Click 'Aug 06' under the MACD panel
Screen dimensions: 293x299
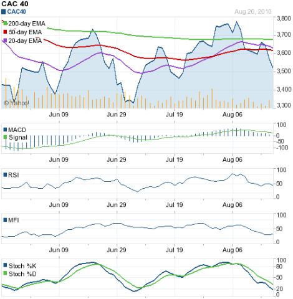point(233,159)
